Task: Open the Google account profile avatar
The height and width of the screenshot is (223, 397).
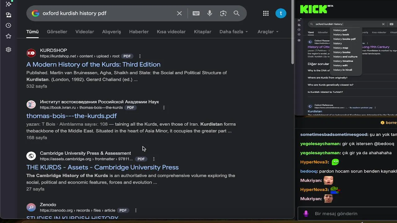Action: tap(281, 13)
